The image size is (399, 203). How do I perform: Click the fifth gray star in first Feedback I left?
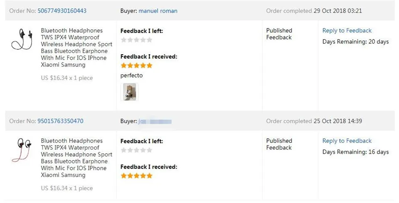pyautogui.click(x=149, y=40)
